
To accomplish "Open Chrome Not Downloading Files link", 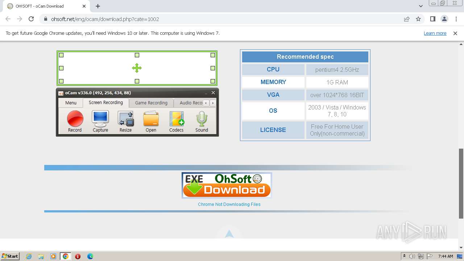I will pyautogui.click(x=229, y=204).
